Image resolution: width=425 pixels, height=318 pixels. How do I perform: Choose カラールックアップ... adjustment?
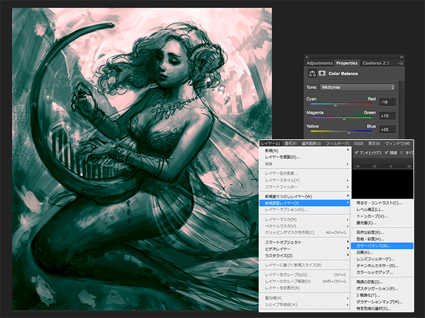click(382, 273)
